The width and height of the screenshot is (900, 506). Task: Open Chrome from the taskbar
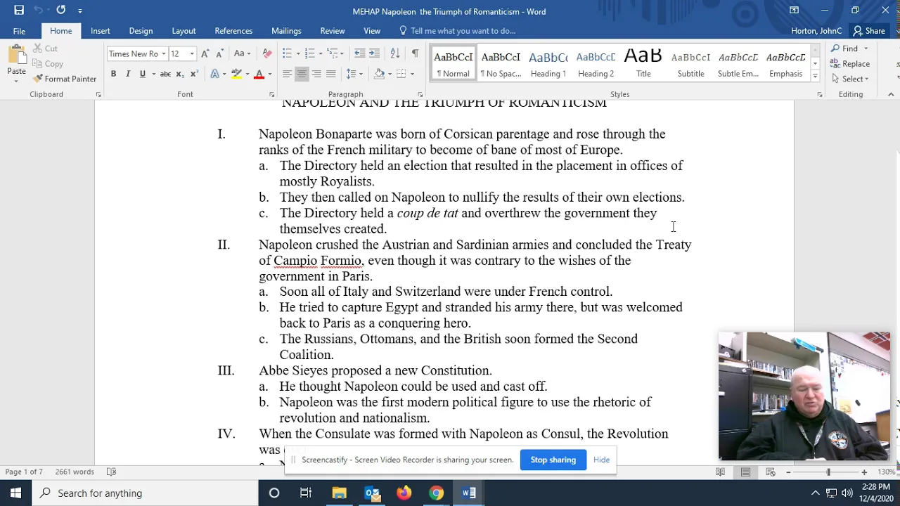pyautogui.click(x=436, y=493)
